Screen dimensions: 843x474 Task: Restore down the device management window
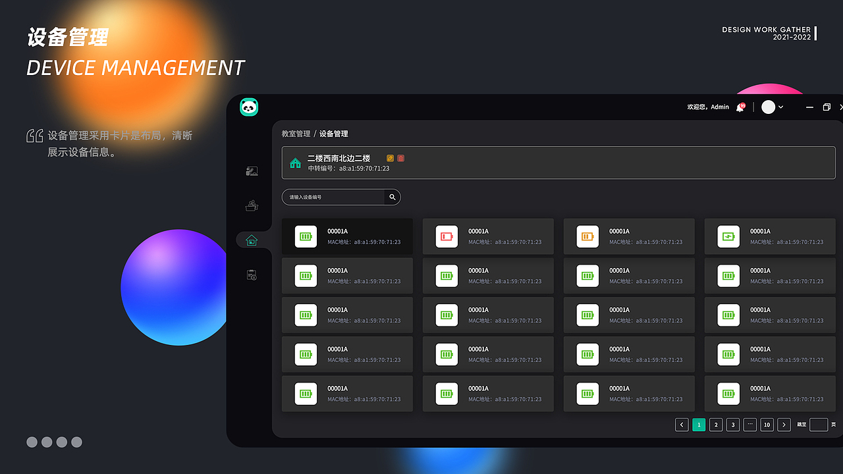pyautogui.click(x=827, y=107)
